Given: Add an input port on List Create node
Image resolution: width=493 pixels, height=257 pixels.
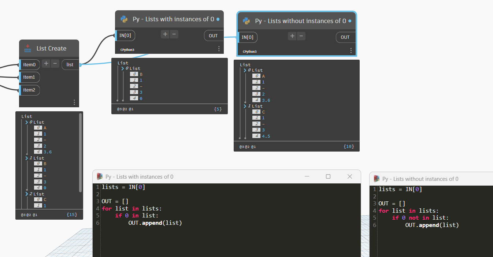Looking at the screenshot, I should click(46, 63).
